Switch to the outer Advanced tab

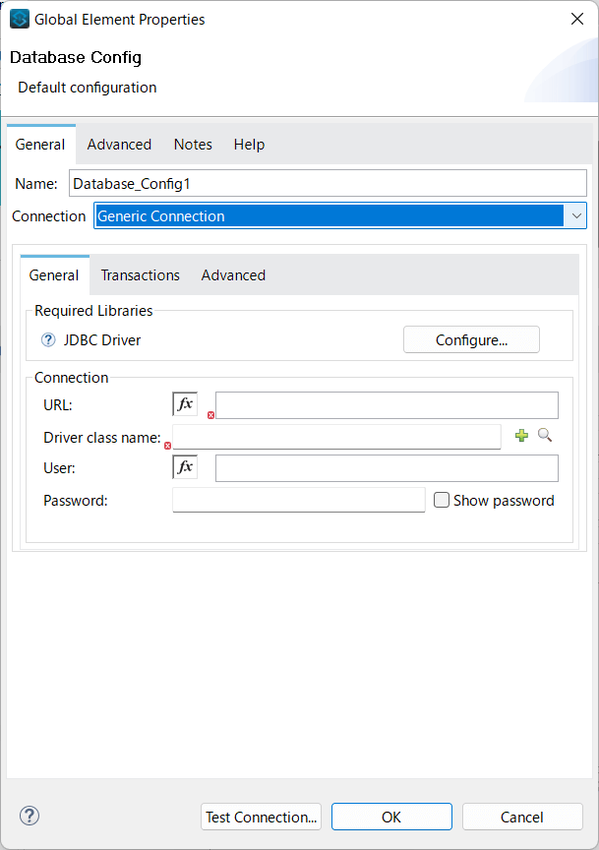coord(119,145)
